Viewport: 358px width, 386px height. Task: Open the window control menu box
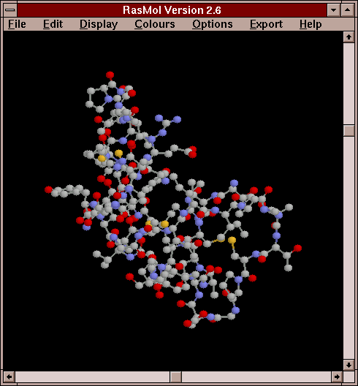click(10, 10)
